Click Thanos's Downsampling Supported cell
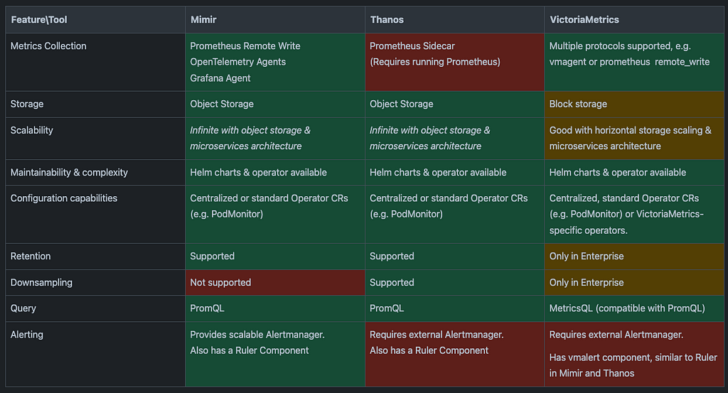The image size is (728, 393). pyautogui.click(x=454, y=283)
